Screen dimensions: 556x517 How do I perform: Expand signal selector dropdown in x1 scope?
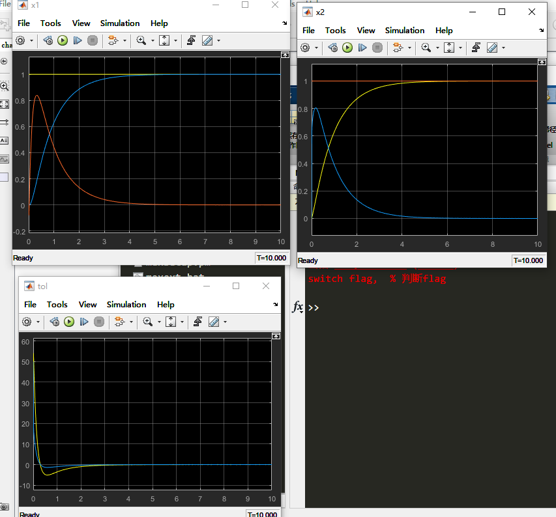pyautogui.click(x=124, y=41)
